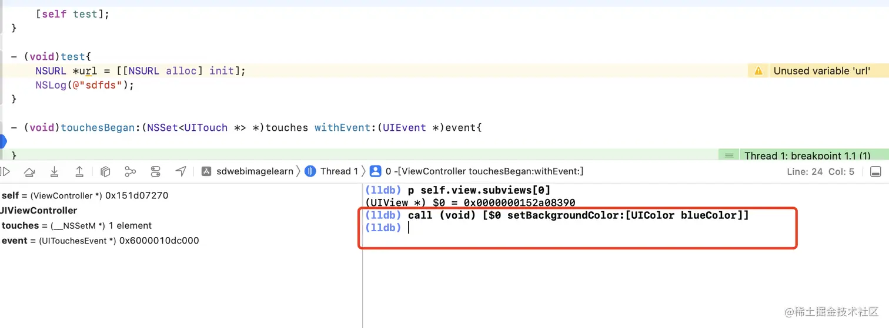889x328 pixels.
Task: Click the (UIView *) $0 result line
Action: 470,202
